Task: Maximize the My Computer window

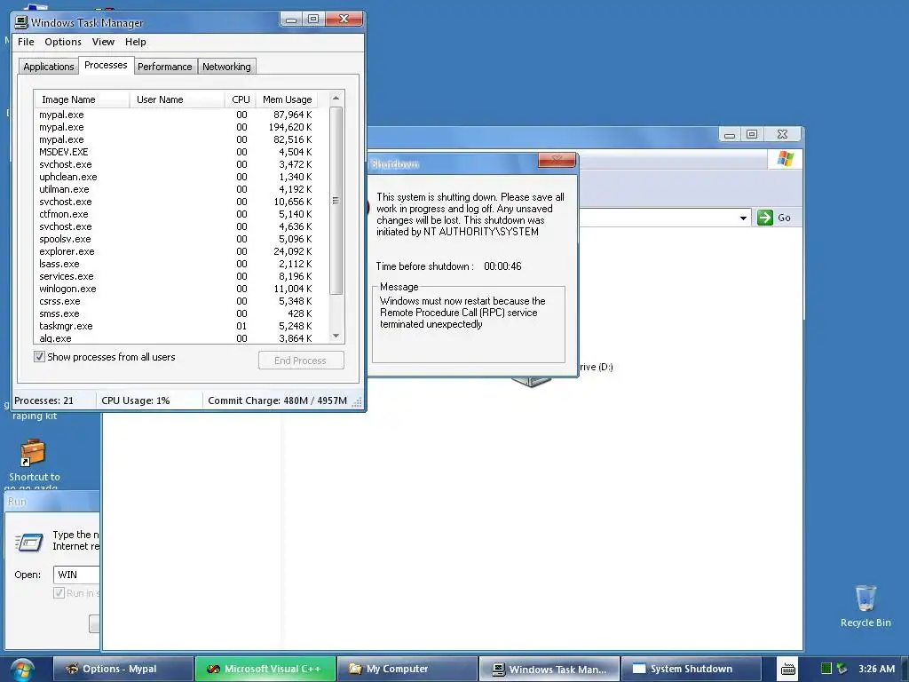Action: pyautogui.click(x=752, y=135)
